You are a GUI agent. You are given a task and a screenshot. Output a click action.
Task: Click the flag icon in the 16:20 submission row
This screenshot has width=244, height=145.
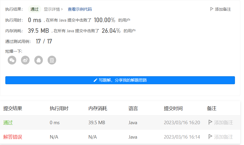210,122
